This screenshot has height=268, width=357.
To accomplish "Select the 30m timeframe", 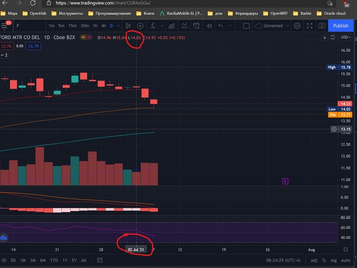I will click(x=85, y=26).
